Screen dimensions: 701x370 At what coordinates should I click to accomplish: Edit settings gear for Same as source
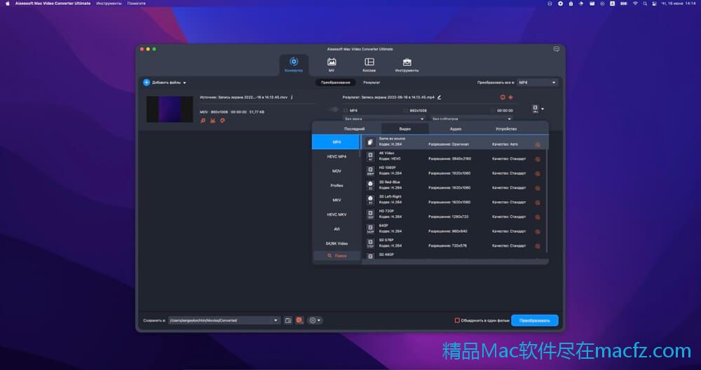538,145
